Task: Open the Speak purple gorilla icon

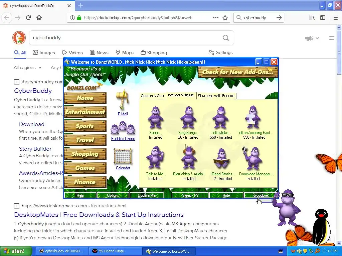Action: (156, 118)
